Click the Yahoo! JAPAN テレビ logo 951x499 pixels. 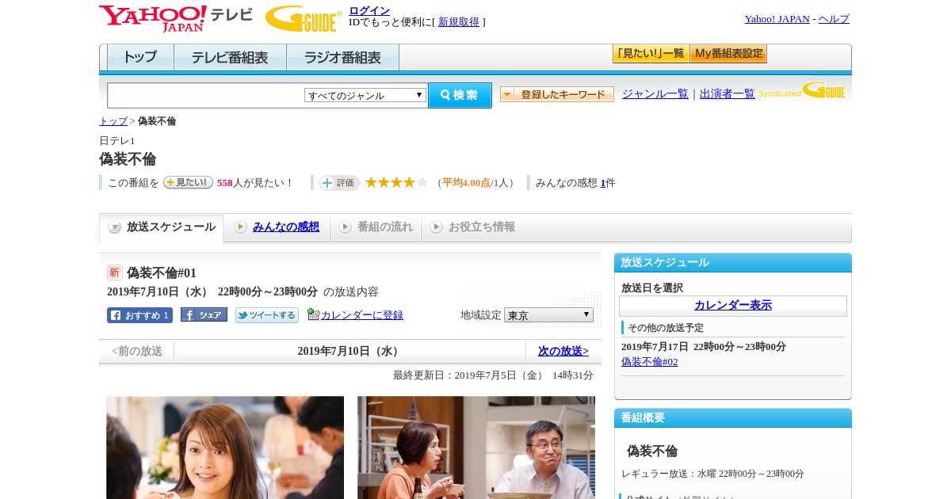click(x=176, y=18)
